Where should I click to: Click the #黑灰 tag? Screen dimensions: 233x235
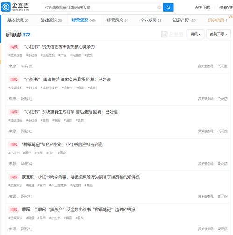tap(79, 218)
